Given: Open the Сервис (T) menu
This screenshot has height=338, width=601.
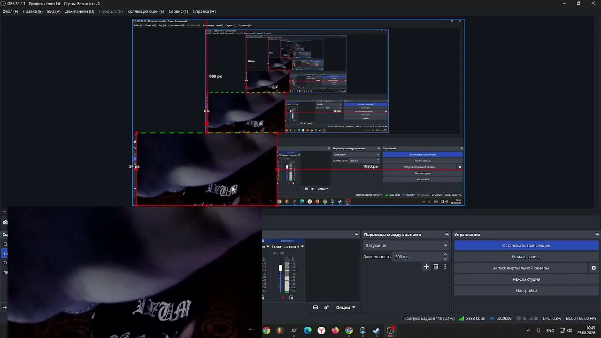Looking at the screenshot, I should 178,11.
